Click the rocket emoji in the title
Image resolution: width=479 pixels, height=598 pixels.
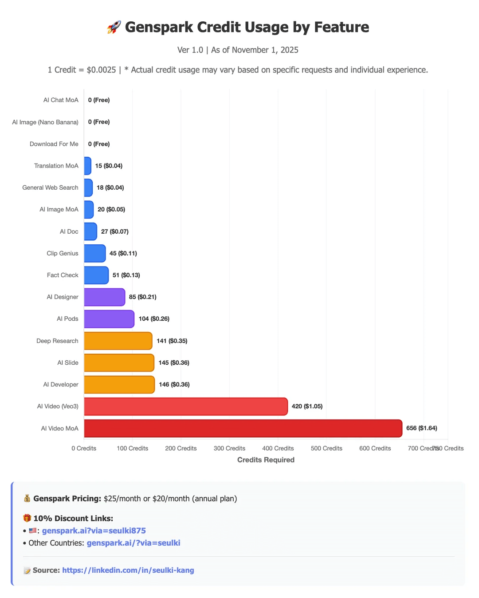pos(114,28)
